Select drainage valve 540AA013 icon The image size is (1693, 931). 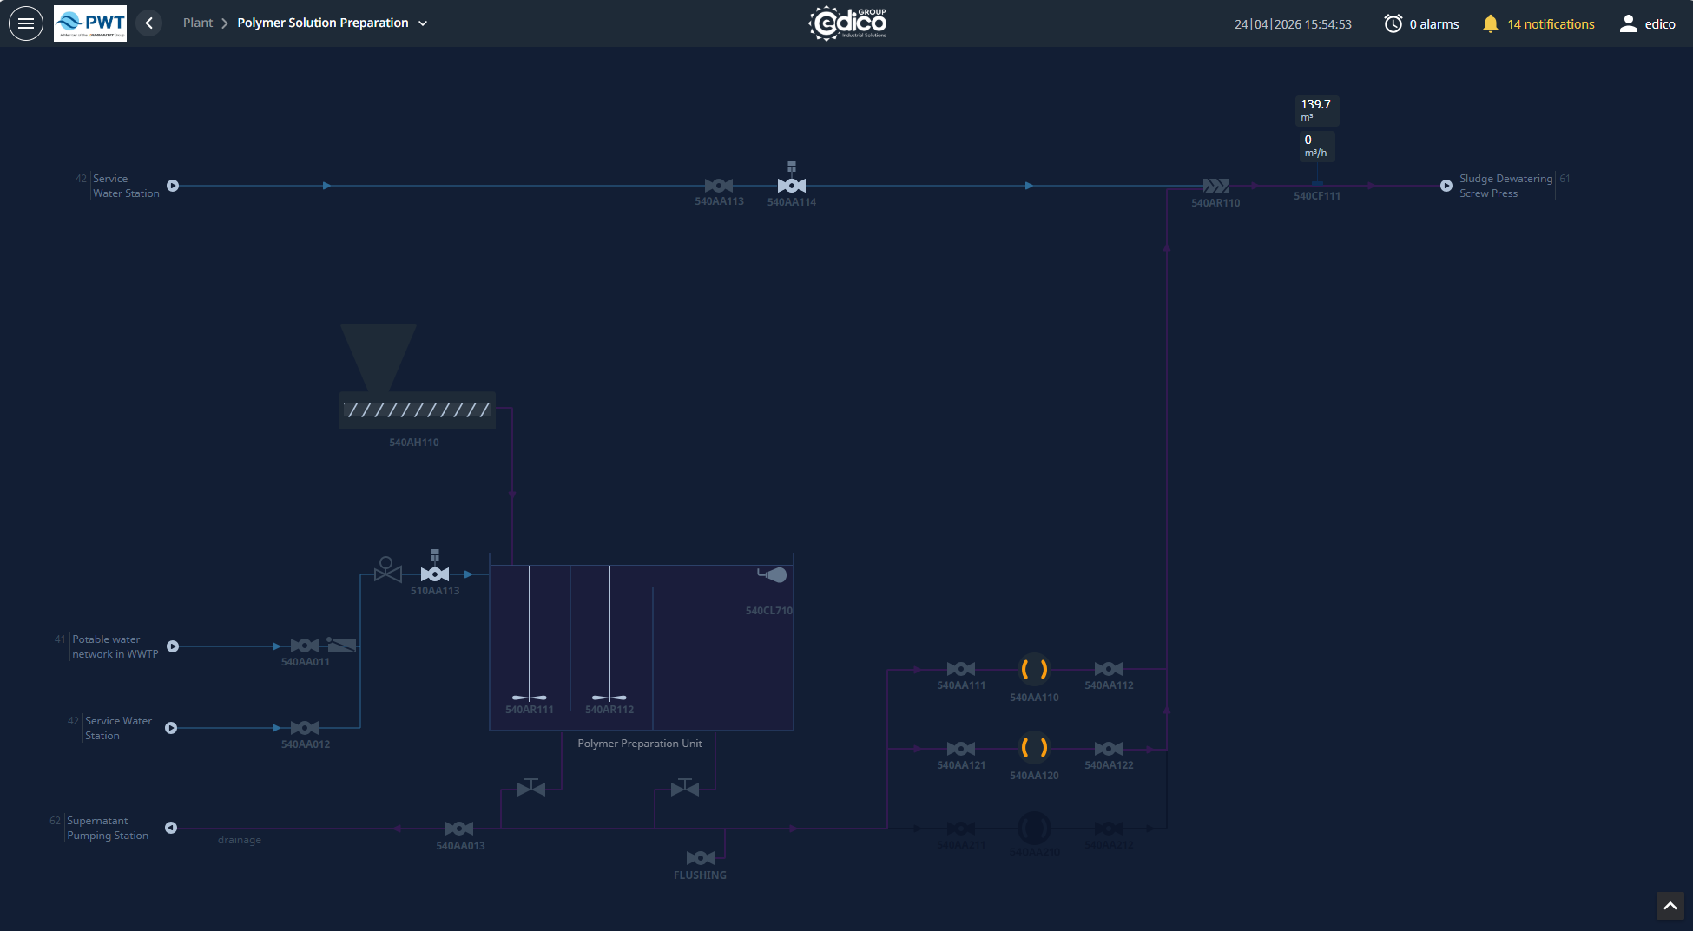tap(459, 828)
